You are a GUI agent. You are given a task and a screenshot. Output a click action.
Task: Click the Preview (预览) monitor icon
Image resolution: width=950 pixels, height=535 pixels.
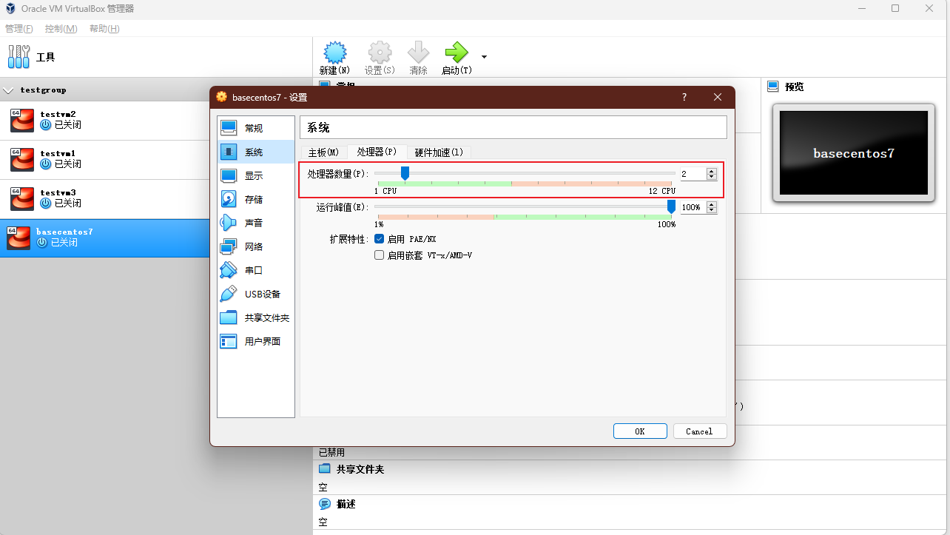pos(773,87)
